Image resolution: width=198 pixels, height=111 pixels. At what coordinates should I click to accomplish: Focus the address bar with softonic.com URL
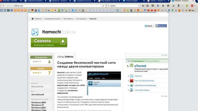point(53,6)
